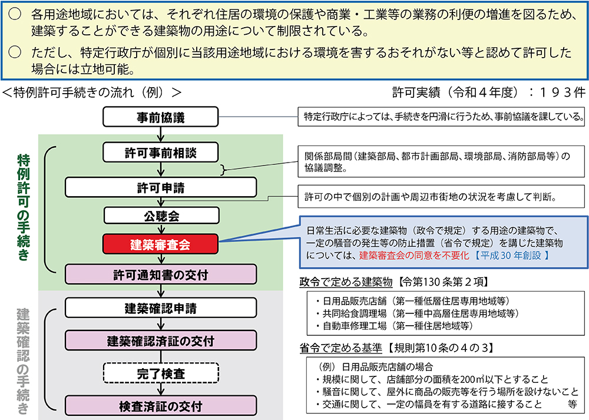Image resolution: width=589 pixels, height=420 pixels.
Task: Select the 許可事前相談 step box
Action: point(160,153)
